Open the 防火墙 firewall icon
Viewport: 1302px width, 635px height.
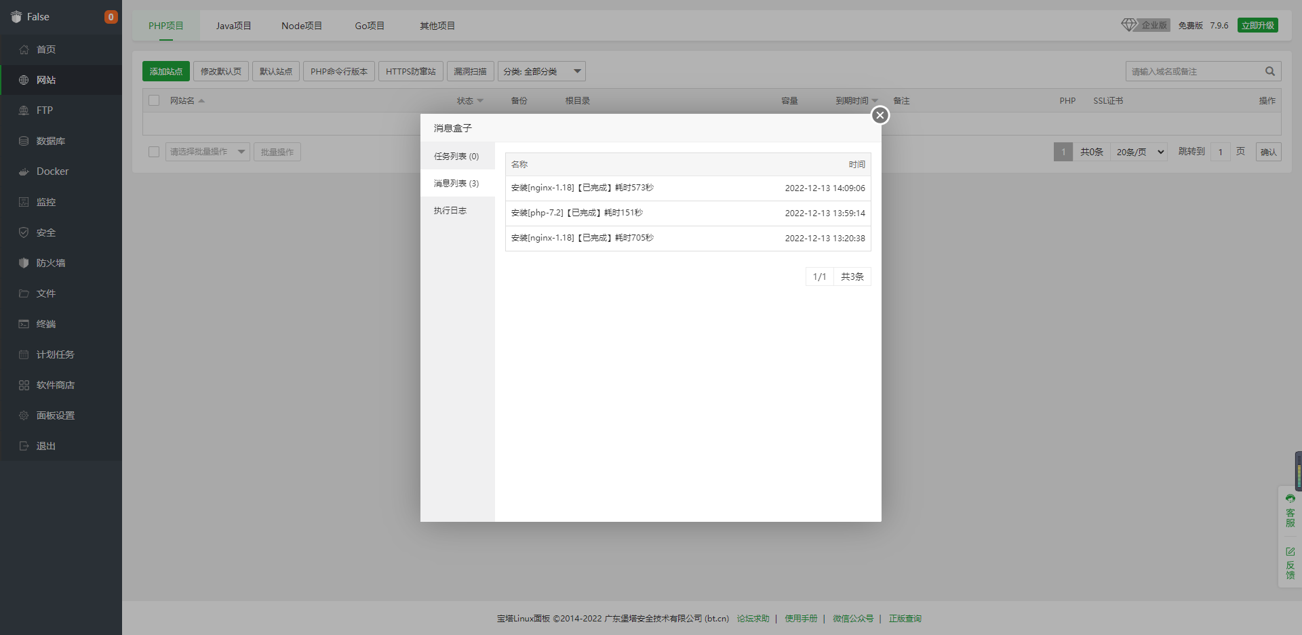(24, 263)
